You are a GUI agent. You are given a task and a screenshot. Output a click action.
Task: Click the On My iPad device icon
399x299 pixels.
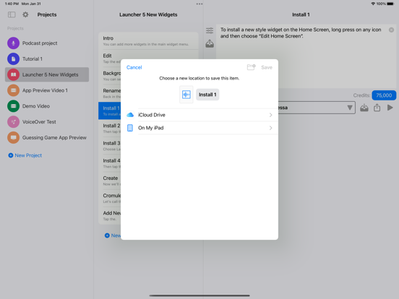(x=130, y=128)
